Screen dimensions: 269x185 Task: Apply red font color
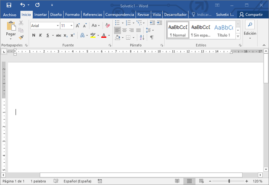click(x=104, y=36)
